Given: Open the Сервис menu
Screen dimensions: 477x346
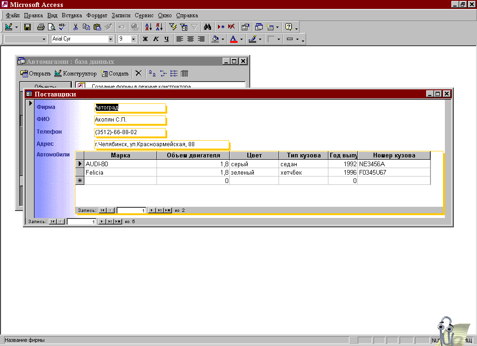Looking at the screenshot, I should point(144,15).
